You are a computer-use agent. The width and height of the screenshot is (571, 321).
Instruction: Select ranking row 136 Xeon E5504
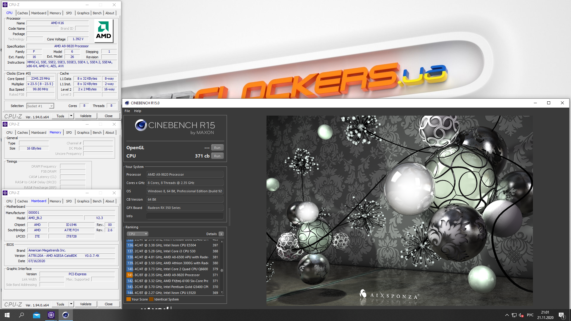pyautogui.click(x=173, y=245)
